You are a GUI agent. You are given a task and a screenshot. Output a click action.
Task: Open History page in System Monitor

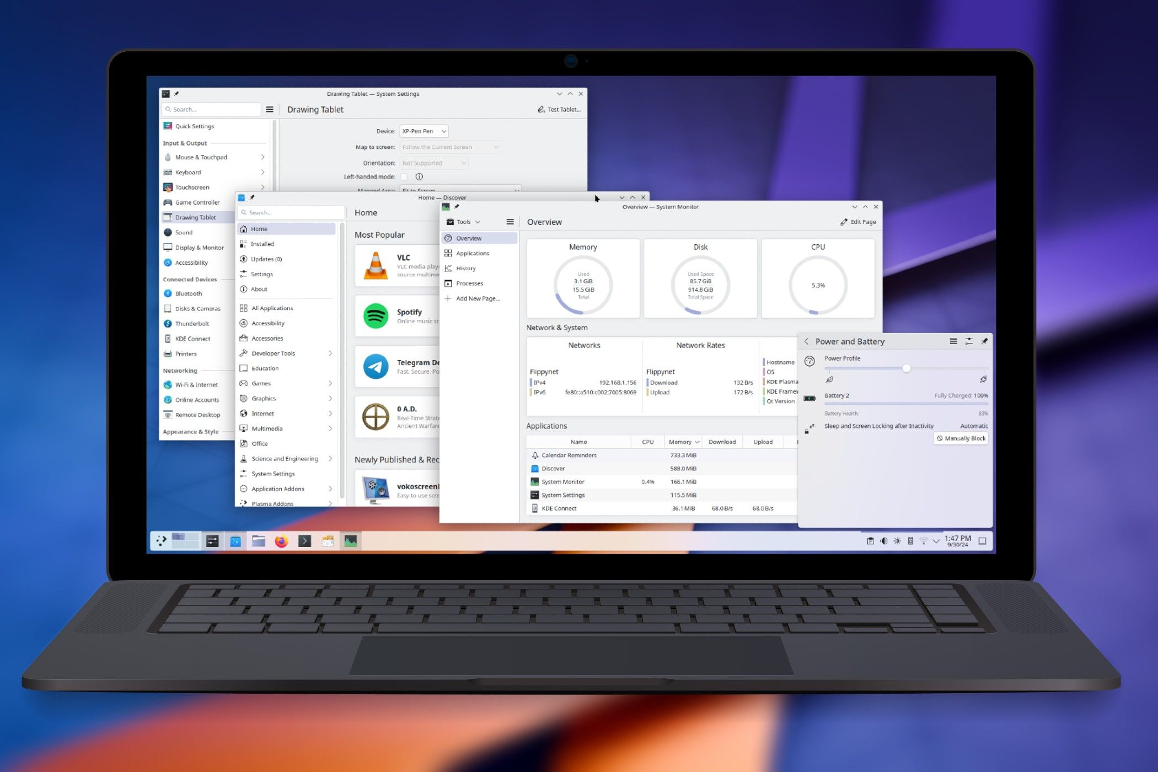480,268
